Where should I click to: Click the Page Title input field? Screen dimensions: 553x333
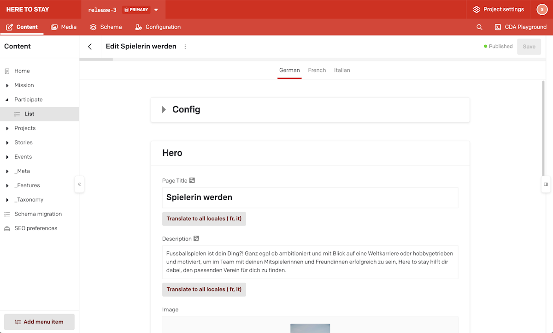(x=310, y=197)
